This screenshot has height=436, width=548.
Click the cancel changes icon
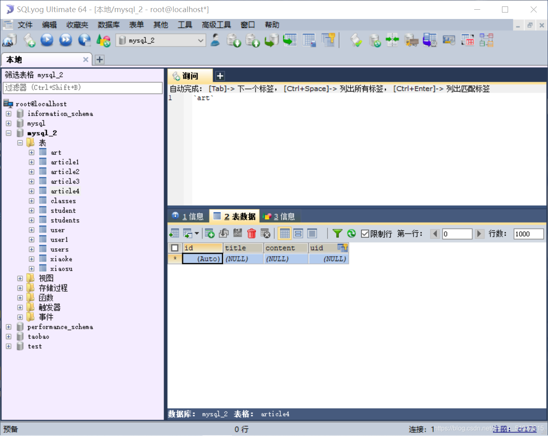265,233
